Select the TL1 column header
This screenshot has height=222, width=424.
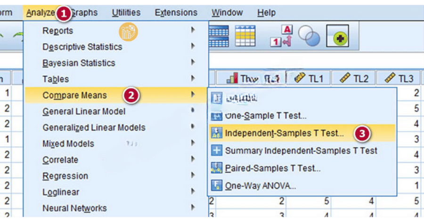click(309, 79)
